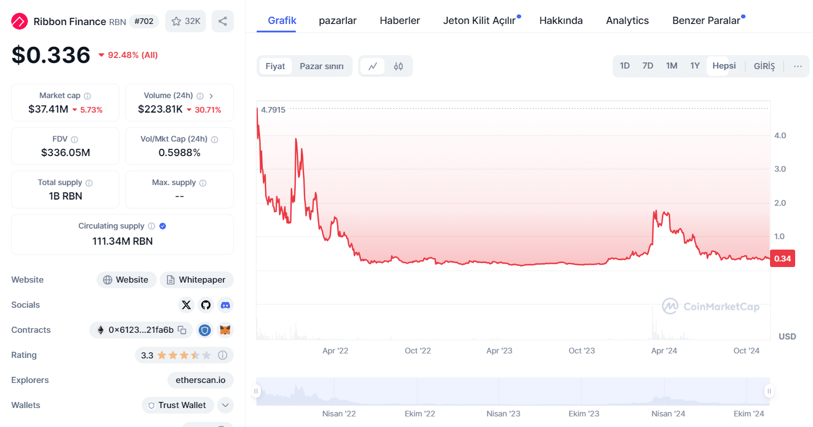Click the GİRİŞ chart option
The image size is (813, 427).
764,66
